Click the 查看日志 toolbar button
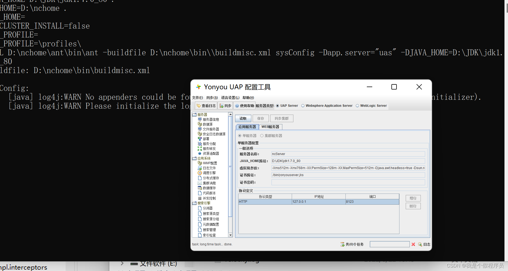 [206, 106]
